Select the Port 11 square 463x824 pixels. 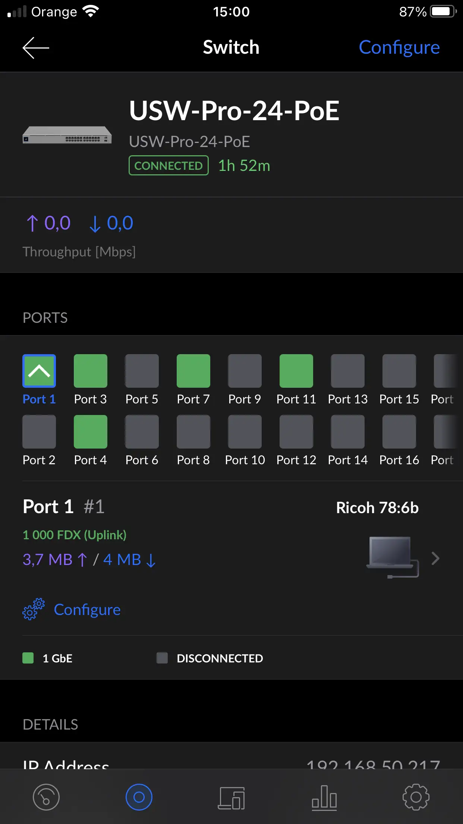point(296,371)
